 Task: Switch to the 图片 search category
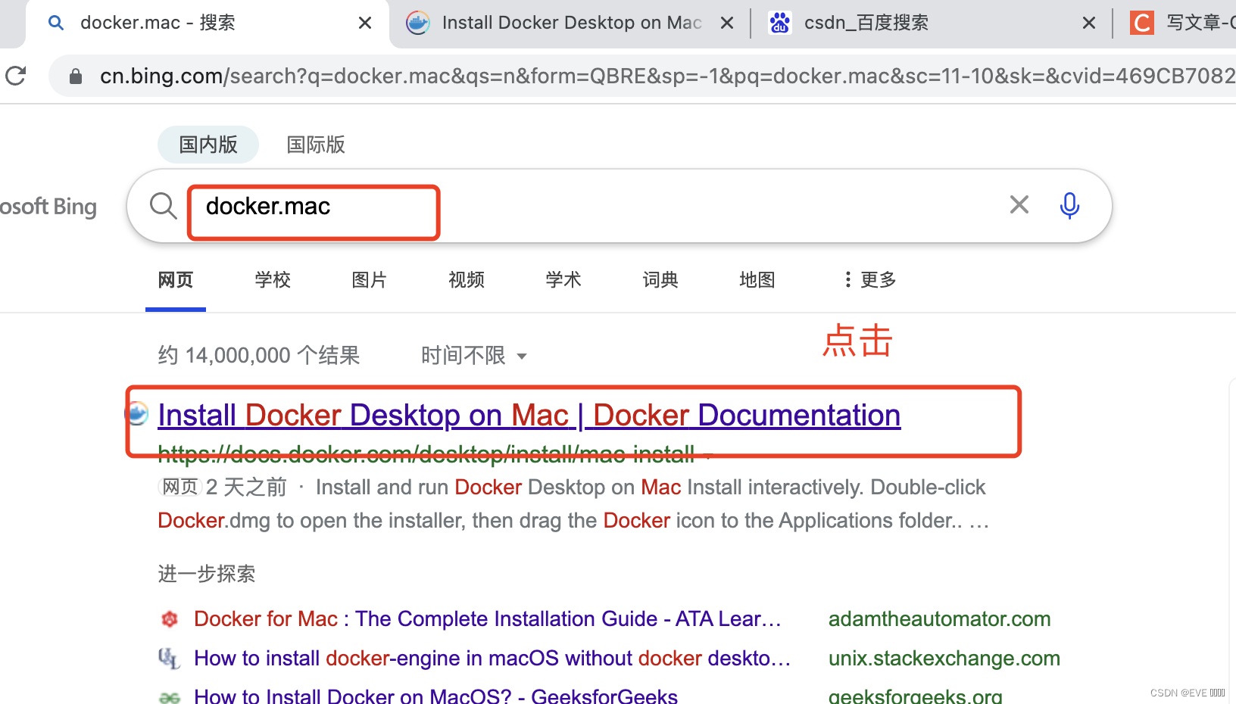click(370, 279)
